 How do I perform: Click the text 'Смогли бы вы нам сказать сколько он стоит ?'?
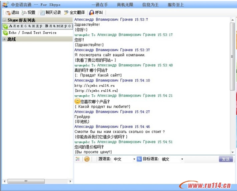pos(119,132)
